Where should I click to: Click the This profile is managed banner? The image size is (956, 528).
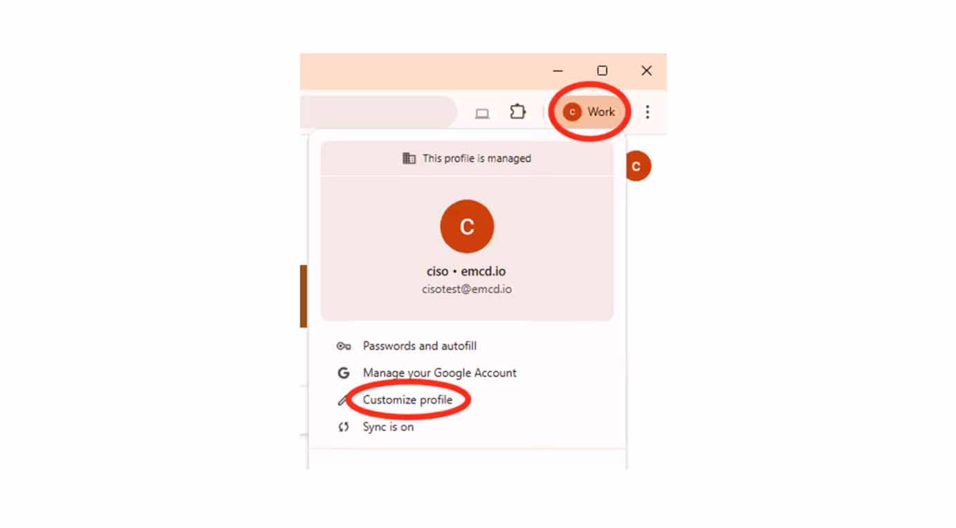pos(467,158)
